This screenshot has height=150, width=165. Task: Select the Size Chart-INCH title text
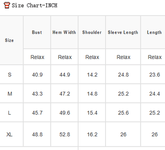click(35, 6)
